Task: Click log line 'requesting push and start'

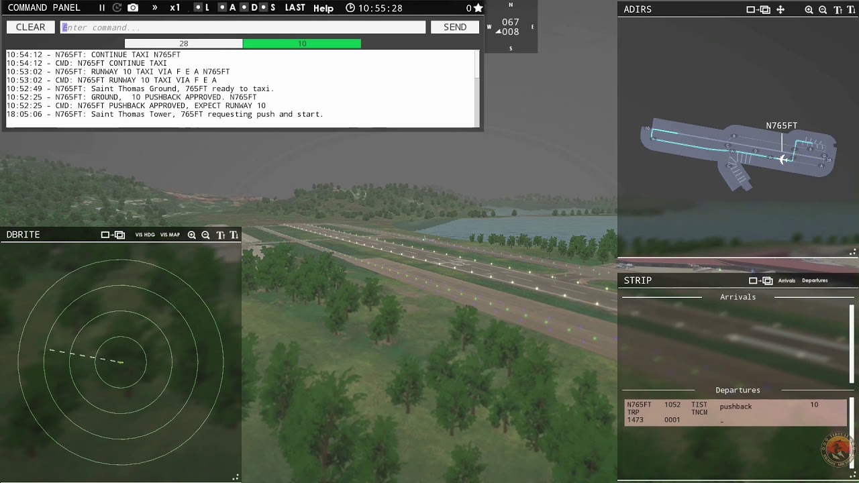Action: (x=165, y=114)
